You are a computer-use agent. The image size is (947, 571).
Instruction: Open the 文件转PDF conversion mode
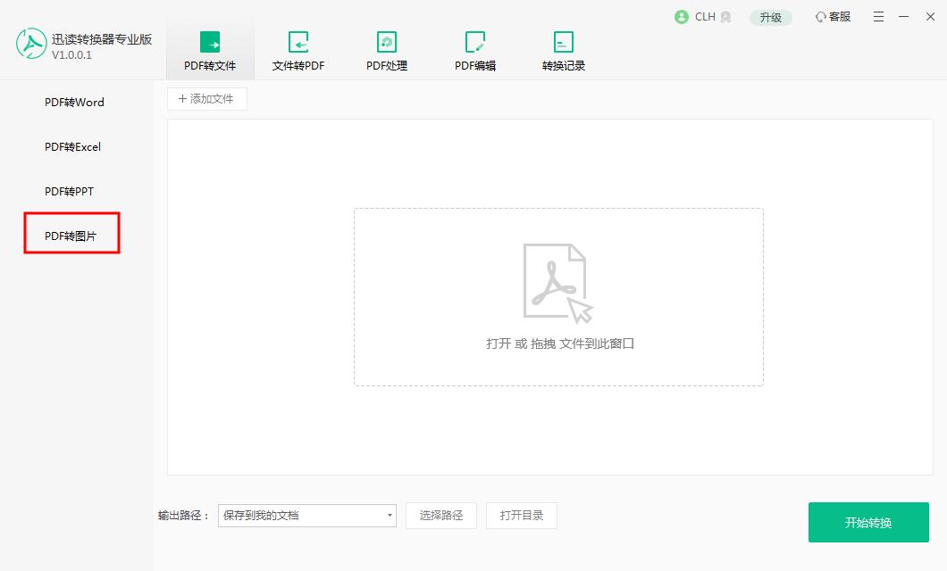298,41
